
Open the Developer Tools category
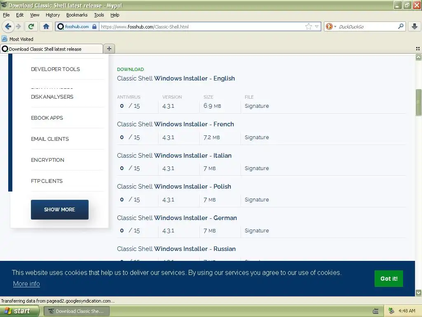(x=56, y=69)
